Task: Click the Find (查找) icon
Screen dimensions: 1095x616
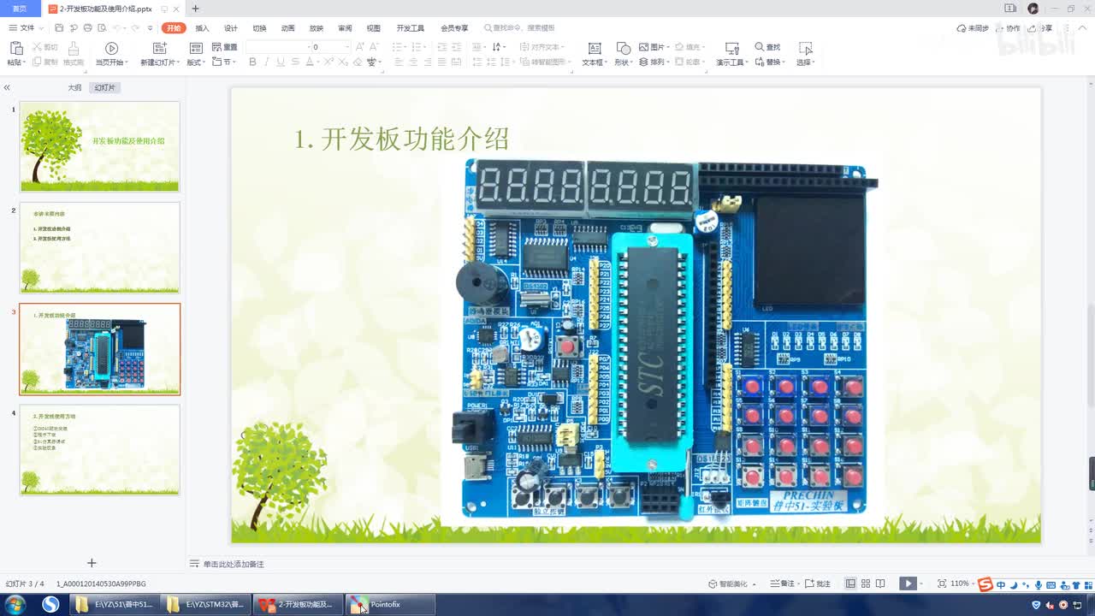Action: point(760,47)
